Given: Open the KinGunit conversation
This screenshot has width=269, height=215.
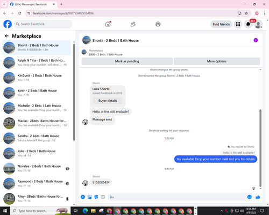Looking at the screenshot, I should tap(36, 77).
